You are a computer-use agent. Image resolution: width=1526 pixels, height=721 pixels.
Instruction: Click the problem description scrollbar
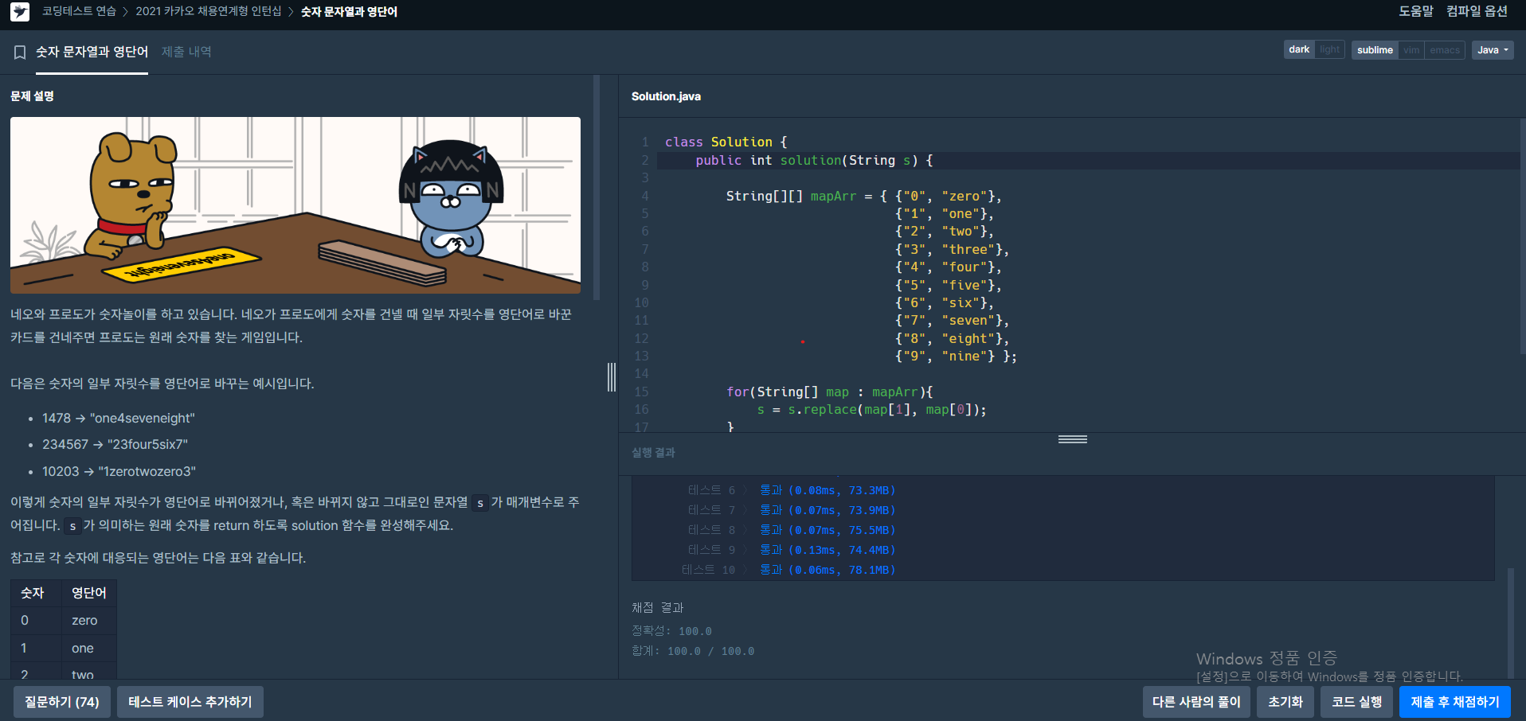[597, 187]
